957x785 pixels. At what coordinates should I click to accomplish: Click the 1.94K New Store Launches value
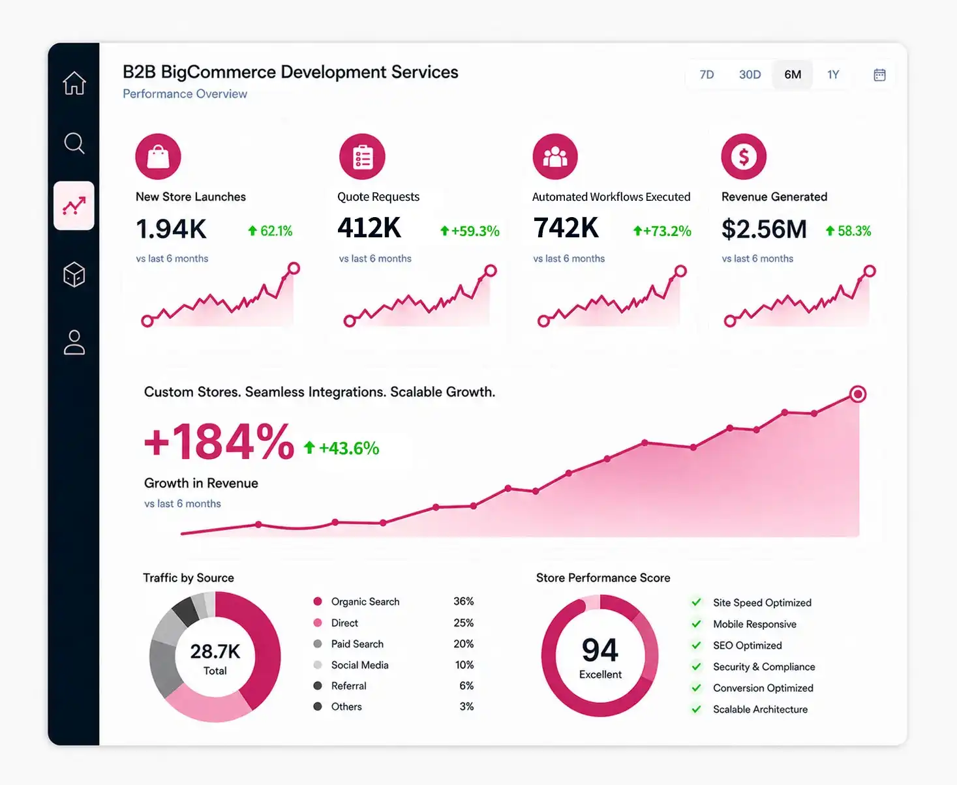[x=171, y=229]
